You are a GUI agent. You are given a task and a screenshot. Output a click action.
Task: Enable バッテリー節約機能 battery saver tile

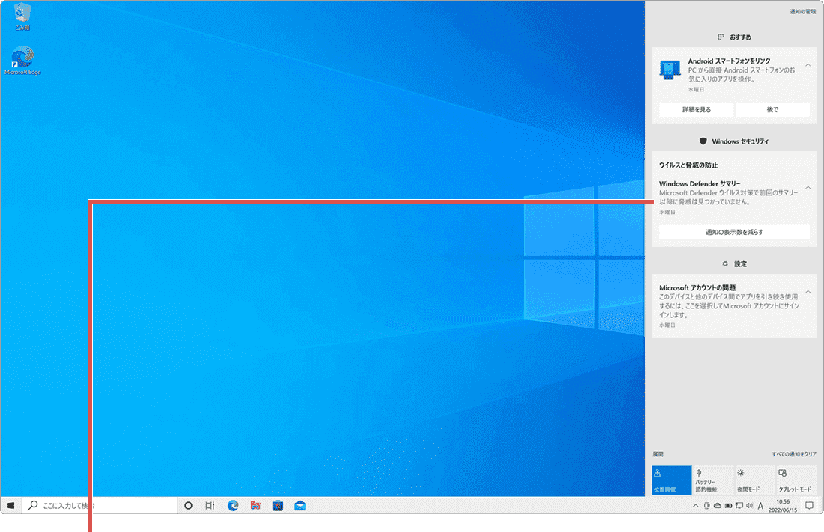pos(713,480)
